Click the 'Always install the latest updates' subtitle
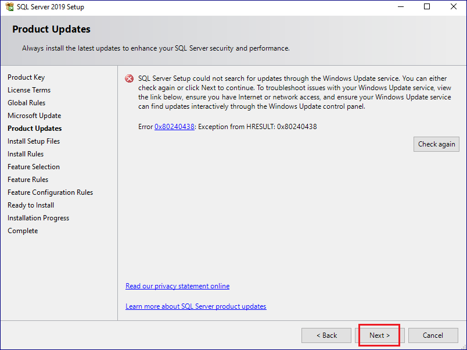Screen dimensions: 467x350 click(x=156, y=48)
